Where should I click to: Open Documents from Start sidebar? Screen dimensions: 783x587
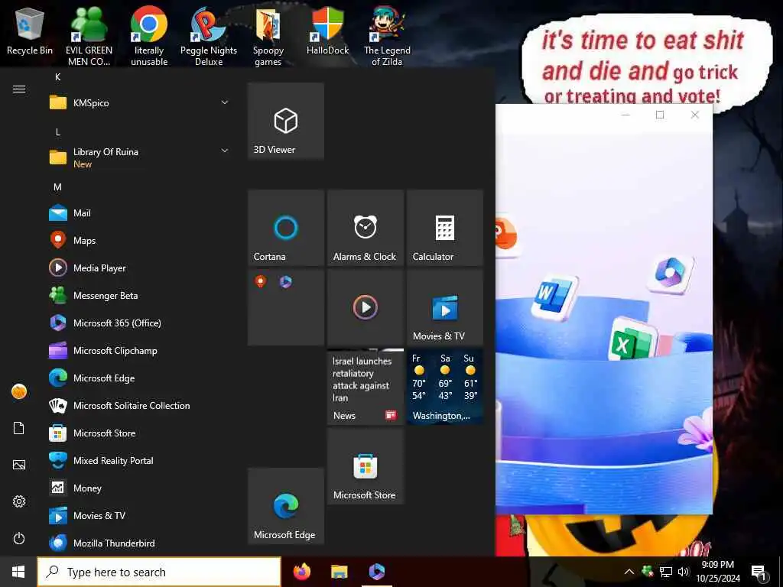click(19, 428)
